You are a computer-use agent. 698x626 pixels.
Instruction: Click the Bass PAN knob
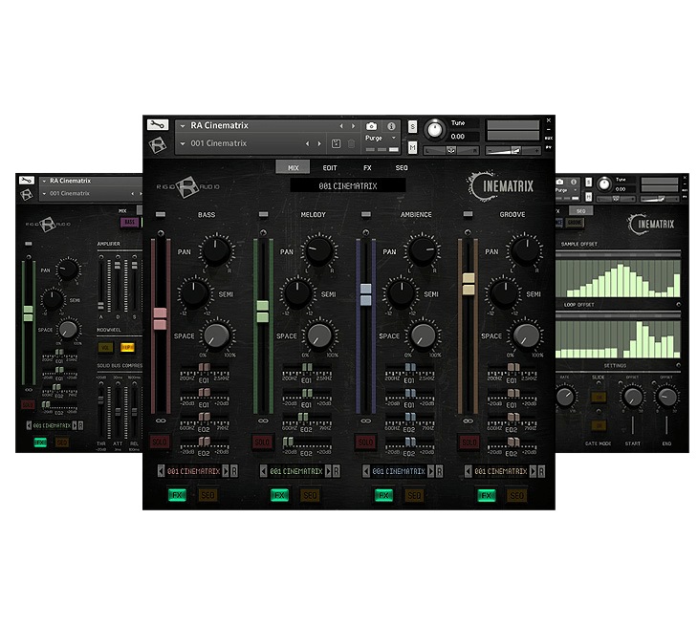pyautogui.click(x=216, y=250)
